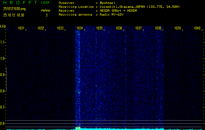
Task: Click the yellow "meteor" label
Action: tap(46, 10)
